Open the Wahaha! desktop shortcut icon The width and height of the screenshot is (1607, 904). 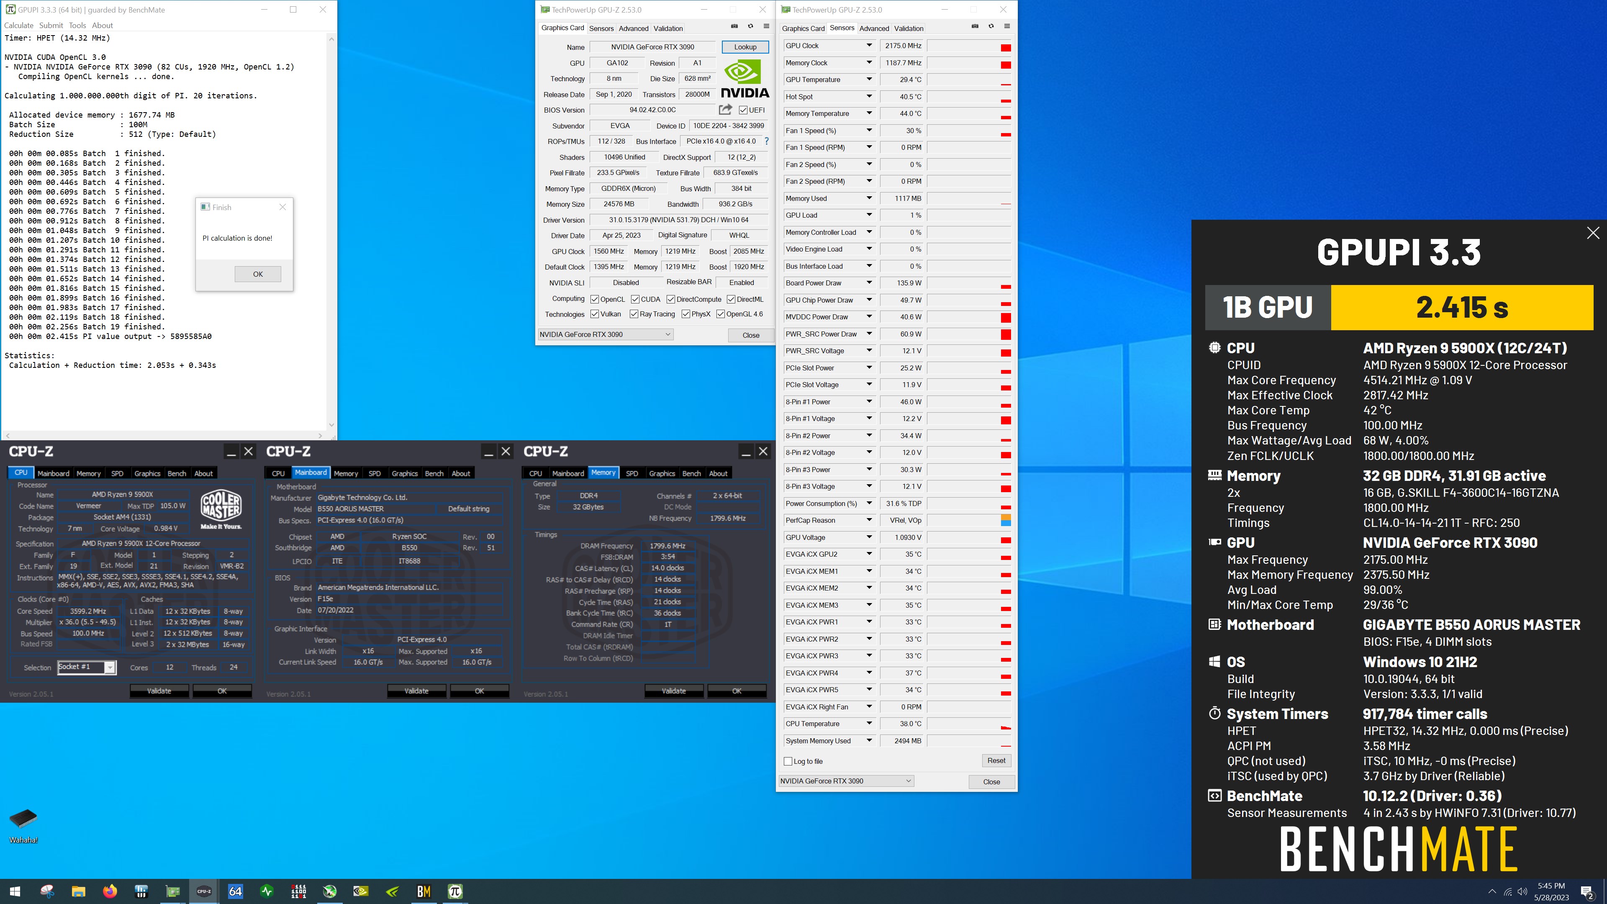click(x=24, y=825)
